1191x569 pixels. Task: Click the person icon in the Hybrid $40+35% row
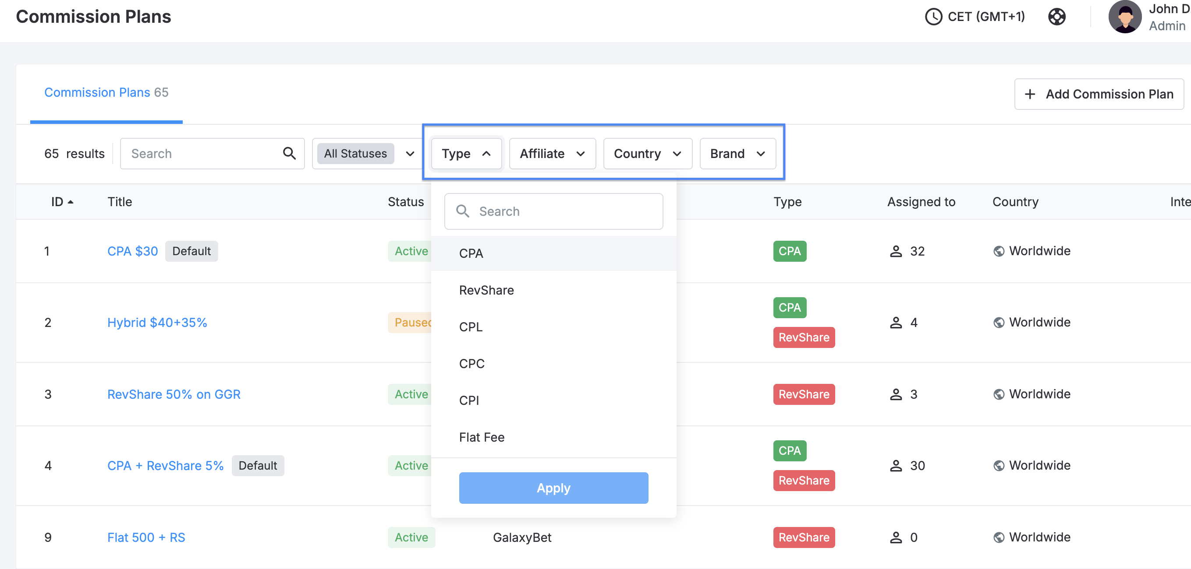pos(896,323)
